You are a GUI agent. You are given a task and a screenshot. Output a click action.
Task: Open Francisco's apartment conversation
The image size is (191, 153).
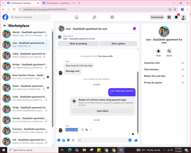coord(26,130)
